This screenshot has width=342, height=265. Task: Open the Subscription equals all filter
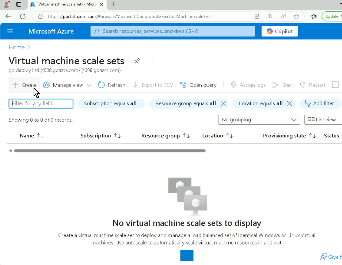pos(111,103)
